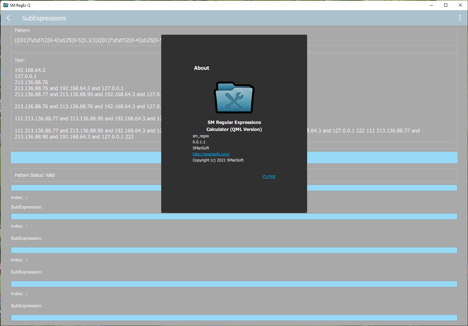Image resolution: width=468 pixels, height=326 pixels.
Task: Click the Text: label
Action: (19, 60)
